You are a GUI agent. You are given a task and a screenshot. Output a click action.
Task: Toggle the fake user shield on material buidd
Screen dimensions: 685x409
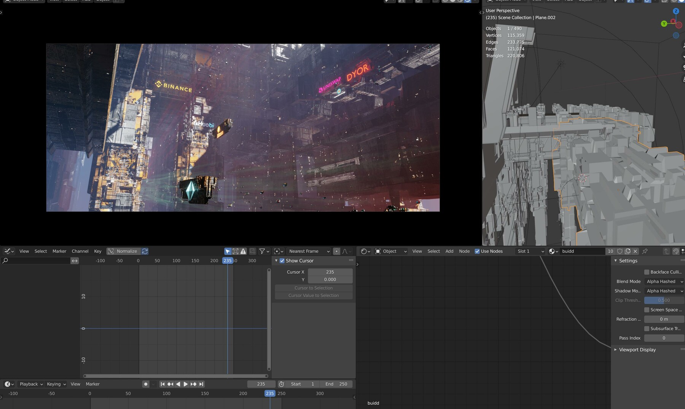coord(620,251)
